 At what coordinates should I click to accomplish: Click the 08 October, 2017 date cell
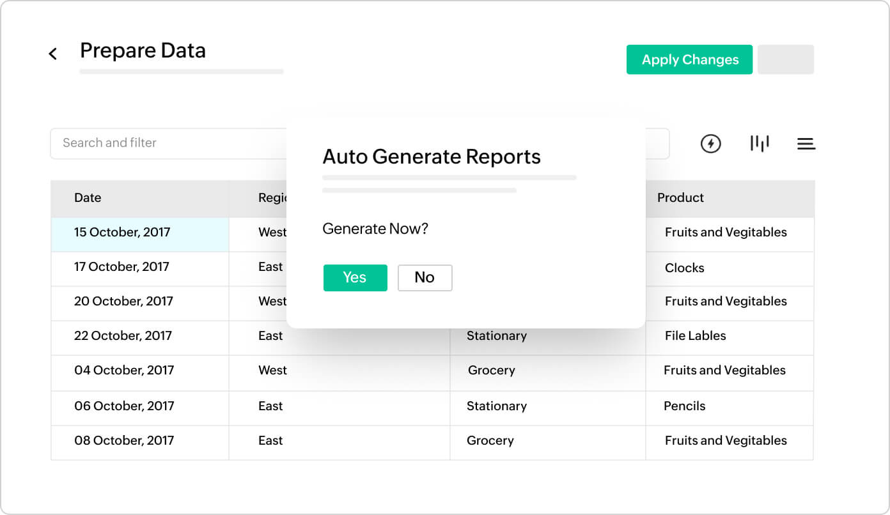[123, 441]
